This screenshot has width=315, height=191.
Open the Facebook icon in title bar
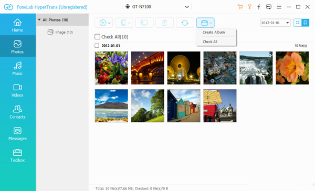point(259,7)
